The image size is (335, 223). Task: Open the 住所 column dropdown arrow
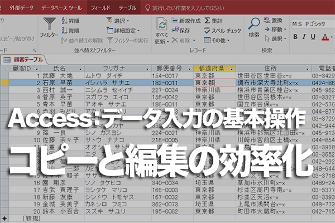tap(307, 69)
